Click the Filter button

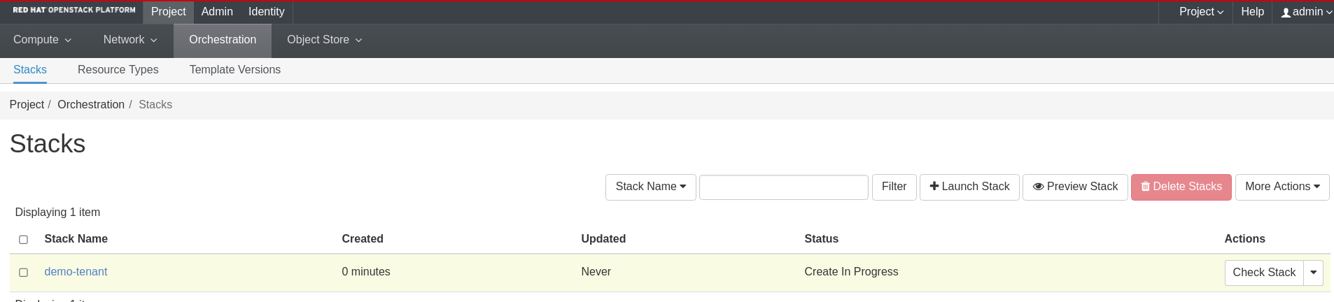click(x=894, y=187)
